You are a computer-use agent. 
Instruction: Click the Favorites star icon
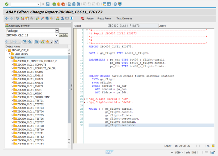(48, 42)
